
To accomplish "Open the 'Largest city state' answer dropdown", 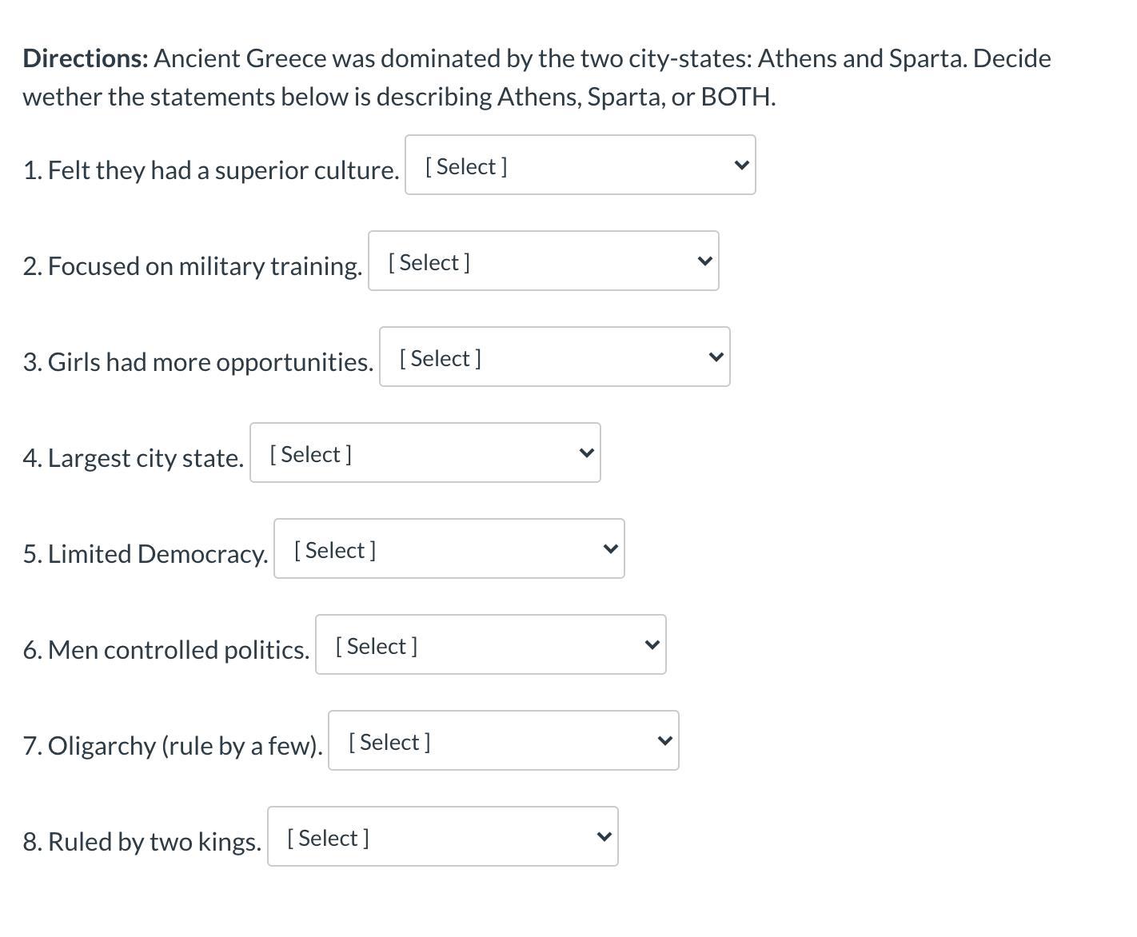I will (425, 453).
